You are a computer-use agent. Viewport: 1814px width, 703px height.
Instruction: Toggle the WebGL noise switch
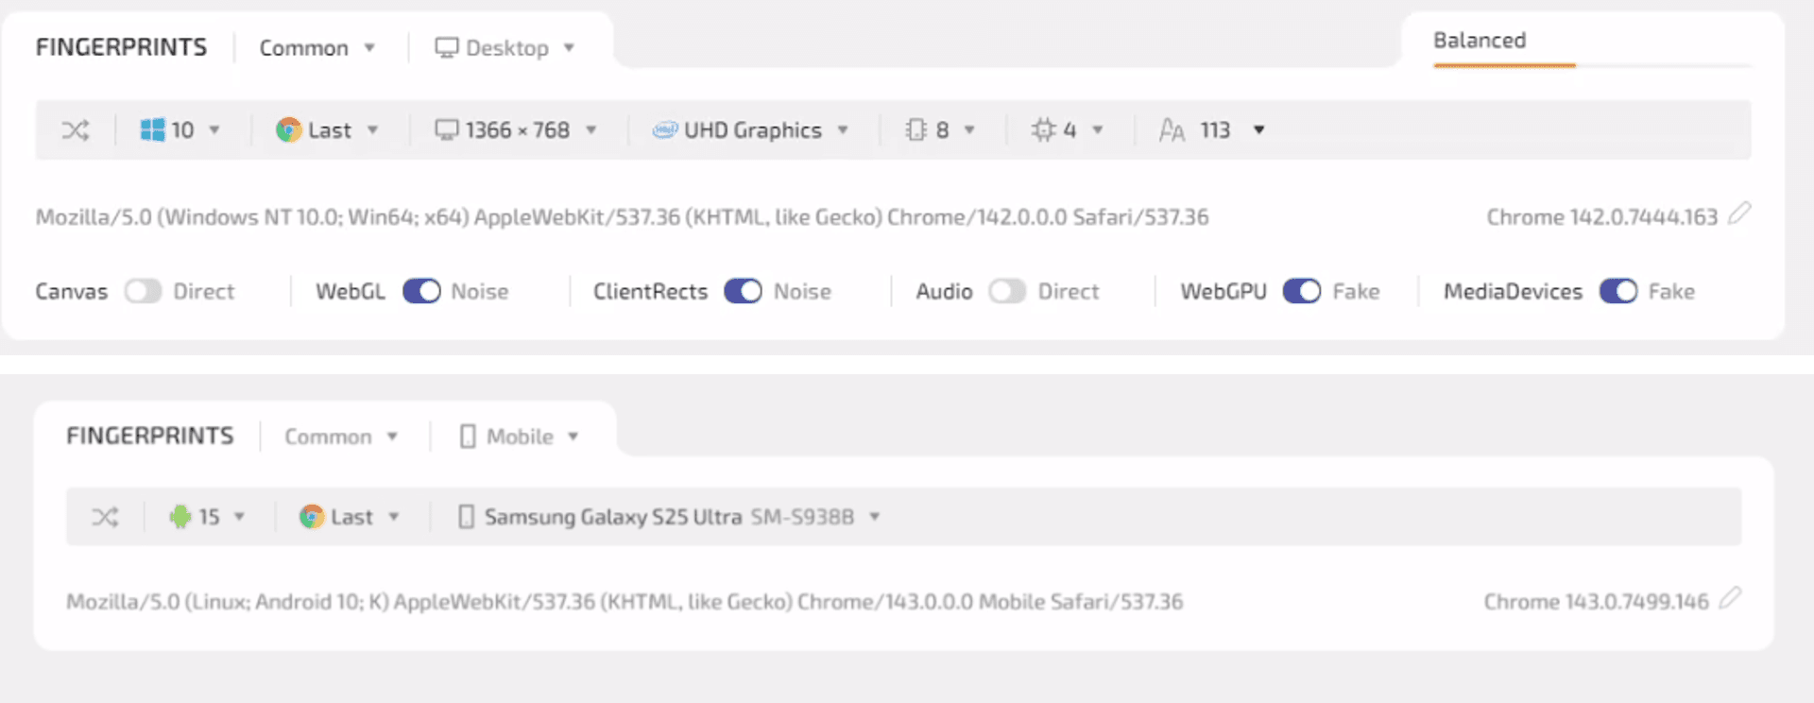pos(421,291)
